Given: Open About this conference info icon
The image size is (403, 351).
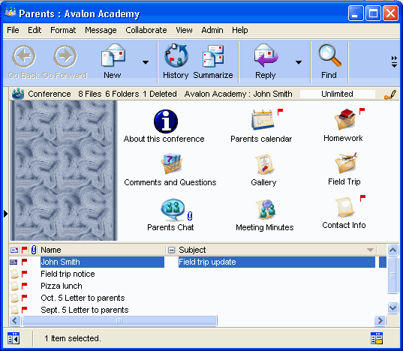Looking at the screenshot, I should pyautogui.click(x=166, y=121).
